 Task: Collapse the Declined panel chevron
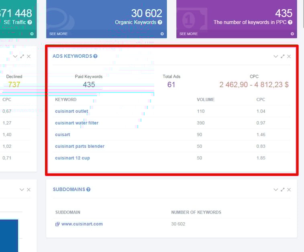tap(15, 56)
